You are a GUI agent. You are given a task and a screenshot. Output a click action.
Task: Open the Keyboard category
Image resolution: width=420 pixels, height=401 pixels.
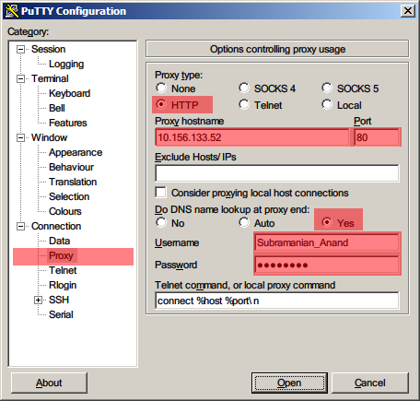click(x=69, y=93)
